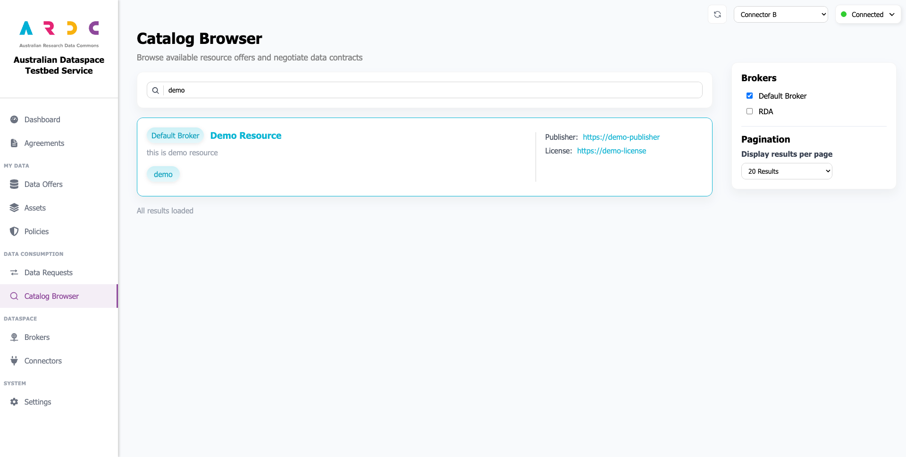The height and width of the screenshot is (457, 906).
Task: Open Agreements page
Action: 59,143
